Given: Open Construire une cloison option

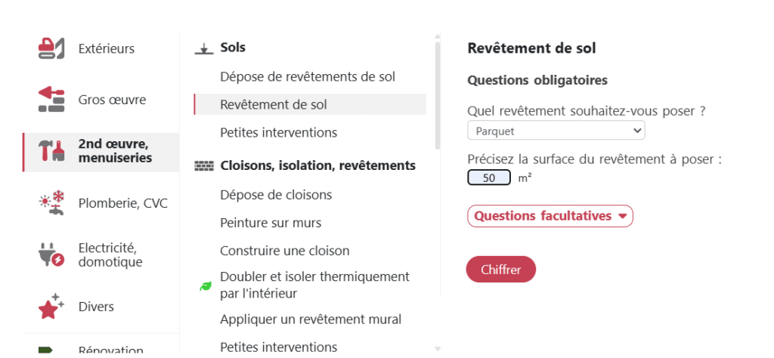Looking at the screenshot, I should [x=284, y=251].
